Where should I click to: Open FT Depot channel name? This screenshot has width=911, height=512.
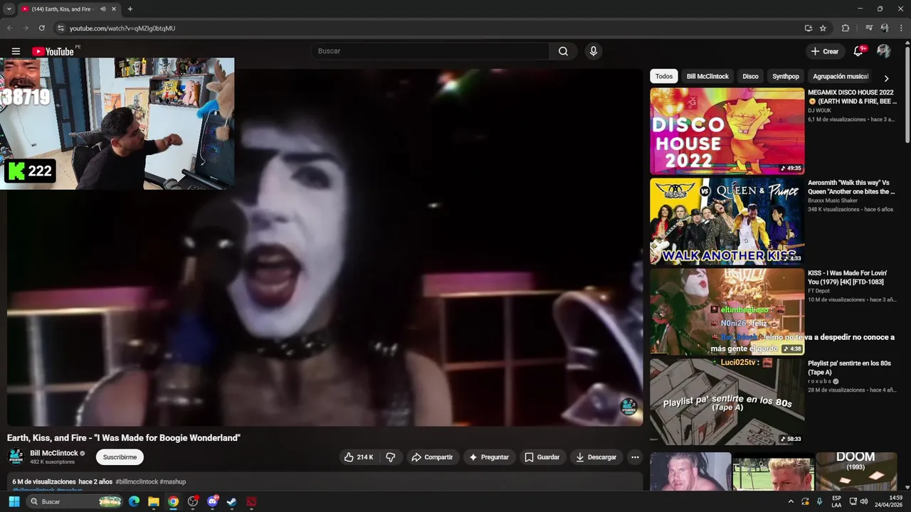coord(818,291)
